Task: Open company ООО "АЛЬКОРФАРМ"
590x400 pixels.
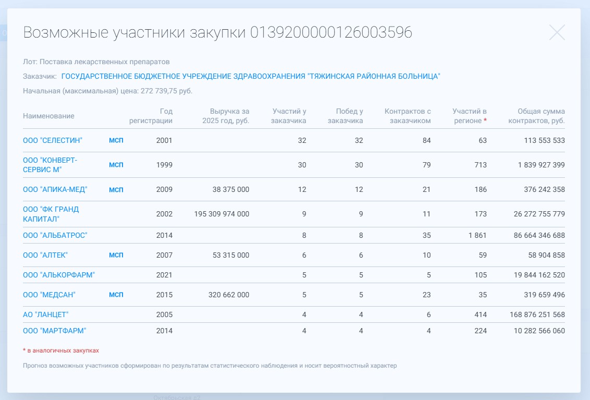Action: coord(59,275)
